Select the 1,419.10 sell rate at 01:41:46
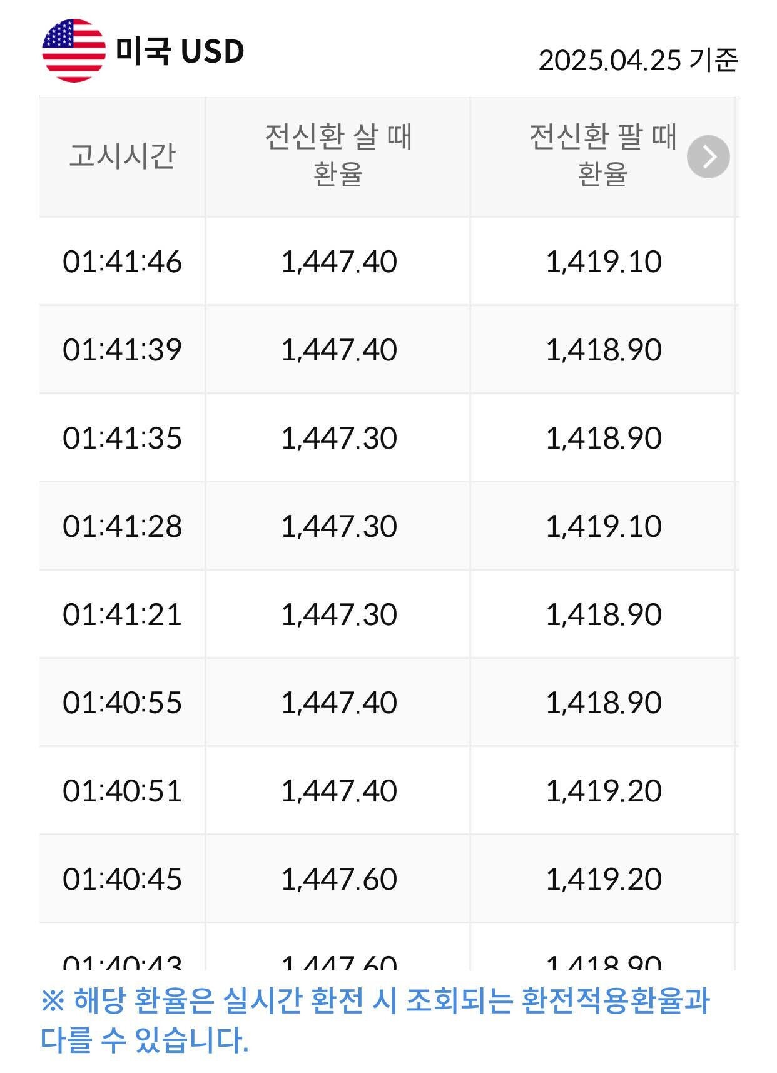 [x=603, y=262]
